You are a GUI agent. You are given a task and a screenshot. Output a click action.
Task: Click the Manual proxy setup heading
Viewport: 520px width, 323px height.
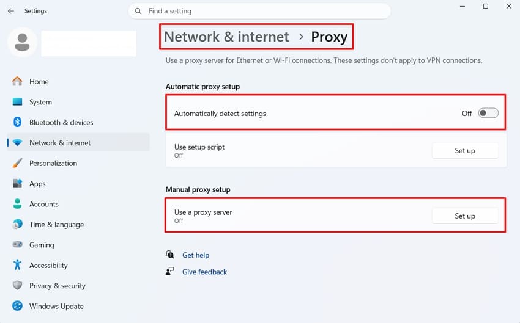click(x=198, y=189)
